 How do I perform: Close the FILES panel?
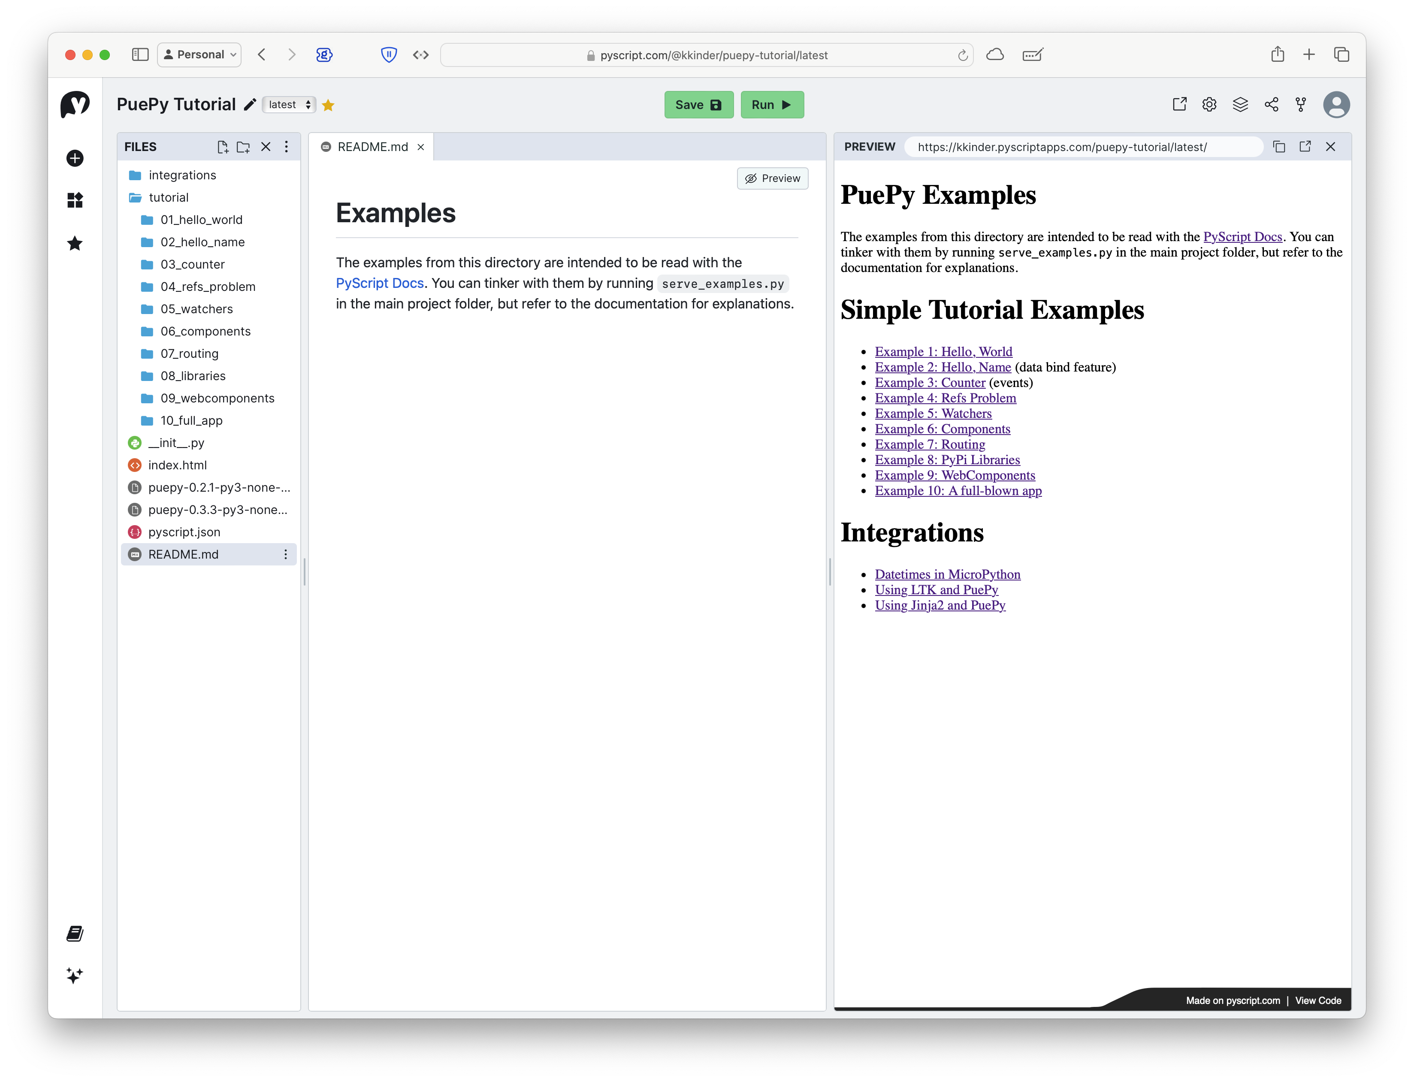(x=266, y=147)
